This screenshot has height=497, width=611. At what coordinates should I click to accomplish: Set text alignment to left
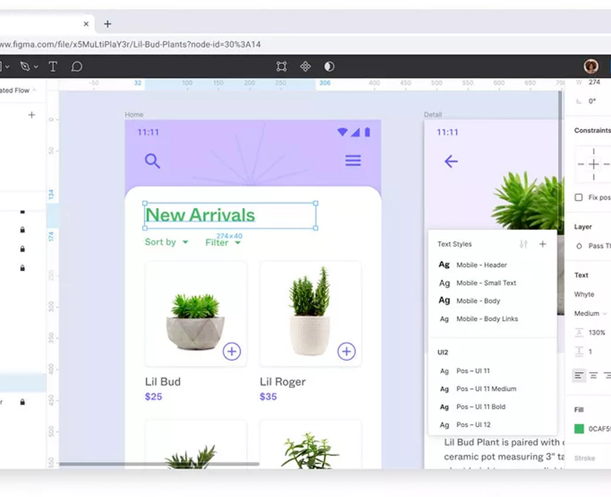pos(579,376)
